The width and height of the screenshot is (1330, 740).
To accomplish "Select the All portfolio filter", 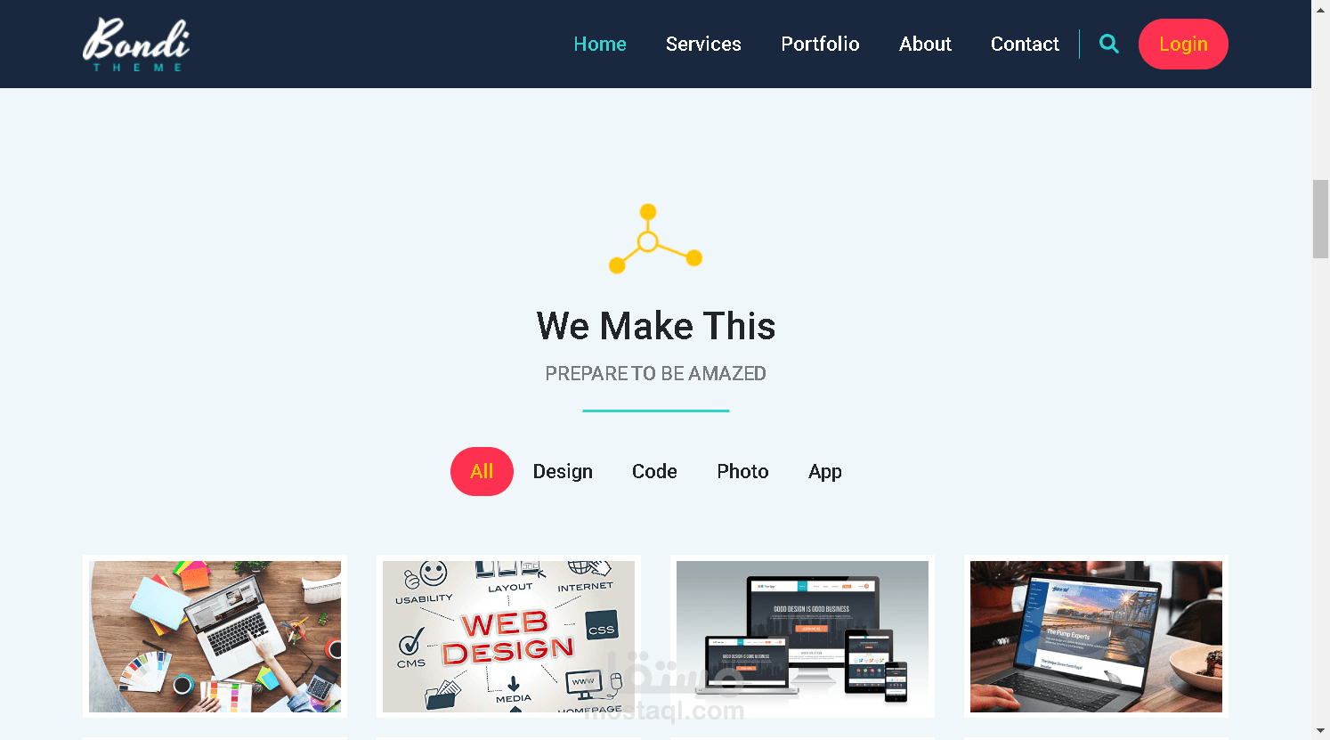I will 482,471.
